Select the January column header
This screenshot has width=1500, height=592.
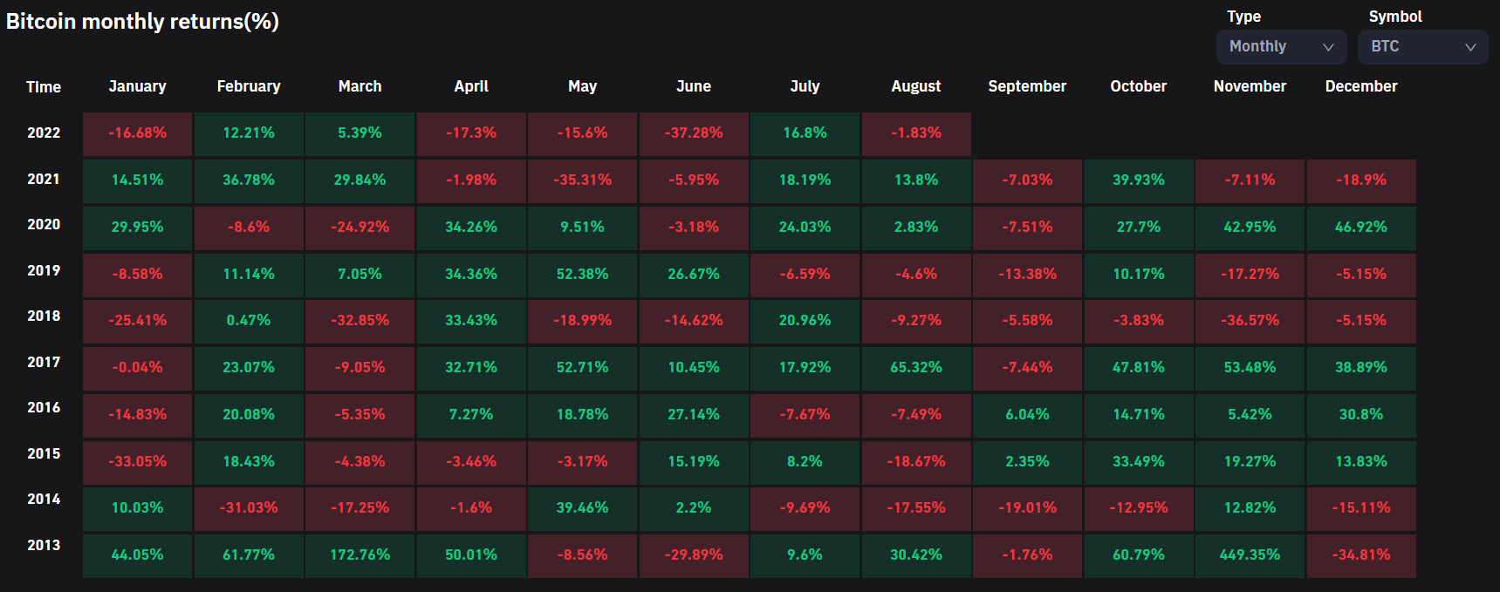137,86
